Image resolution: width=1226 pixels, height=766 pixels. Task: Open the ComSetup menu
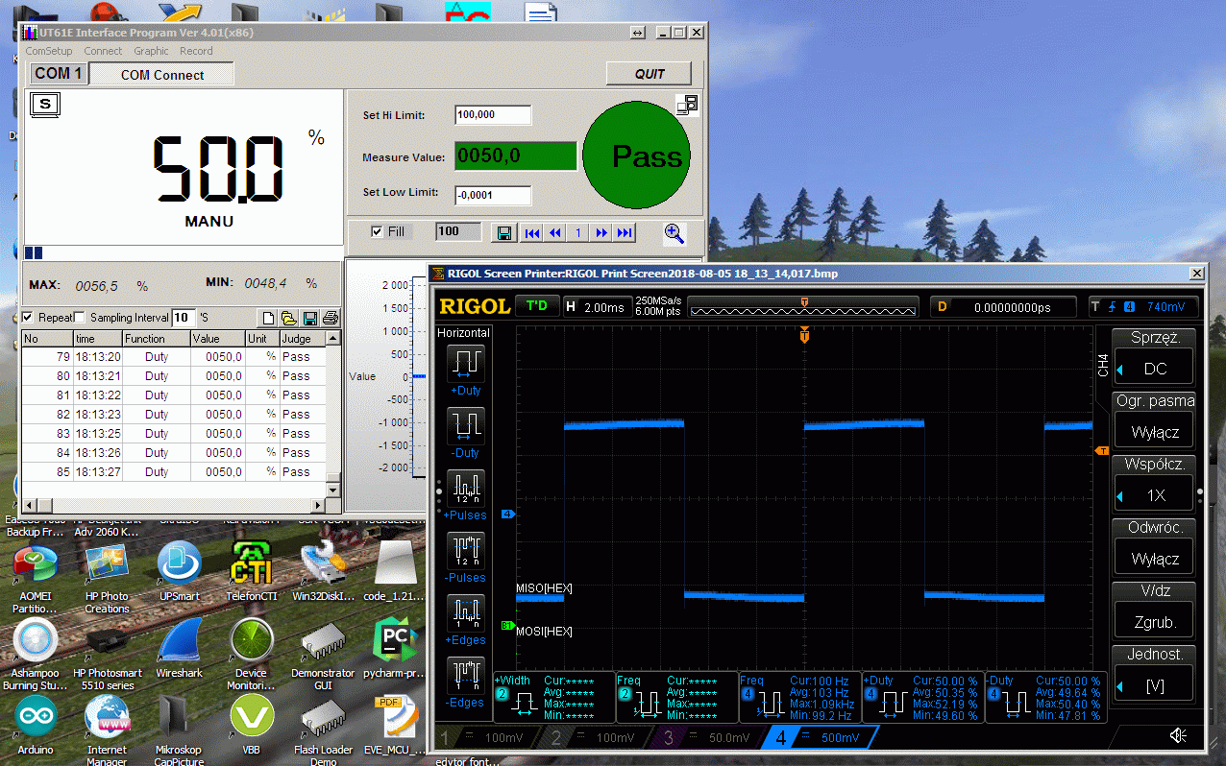pos(48,51)
